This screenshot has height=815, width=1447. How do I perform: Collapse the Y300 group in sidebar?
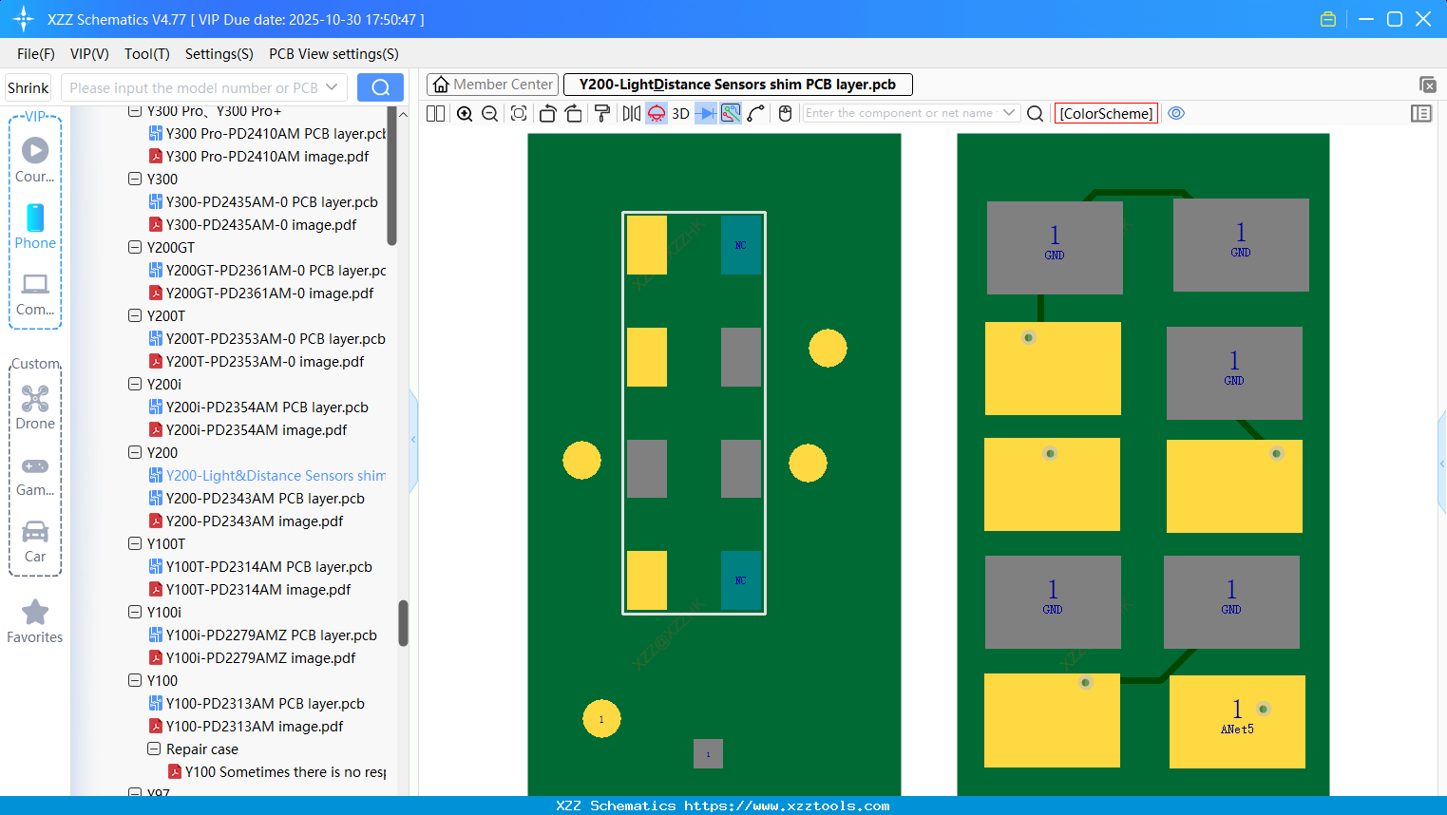tap(135, 179)
